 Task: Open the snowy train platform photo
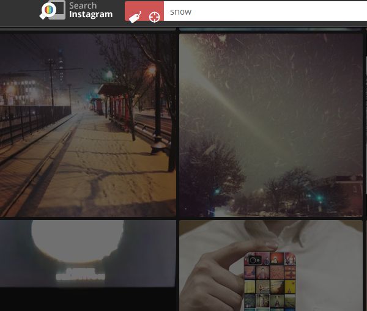click(x=88, y=125)
